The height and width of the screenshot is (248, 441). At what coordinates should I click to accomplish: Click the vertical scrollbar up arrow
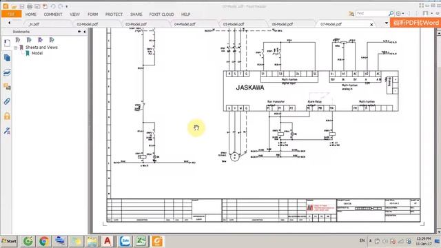(x=438, y=33)
